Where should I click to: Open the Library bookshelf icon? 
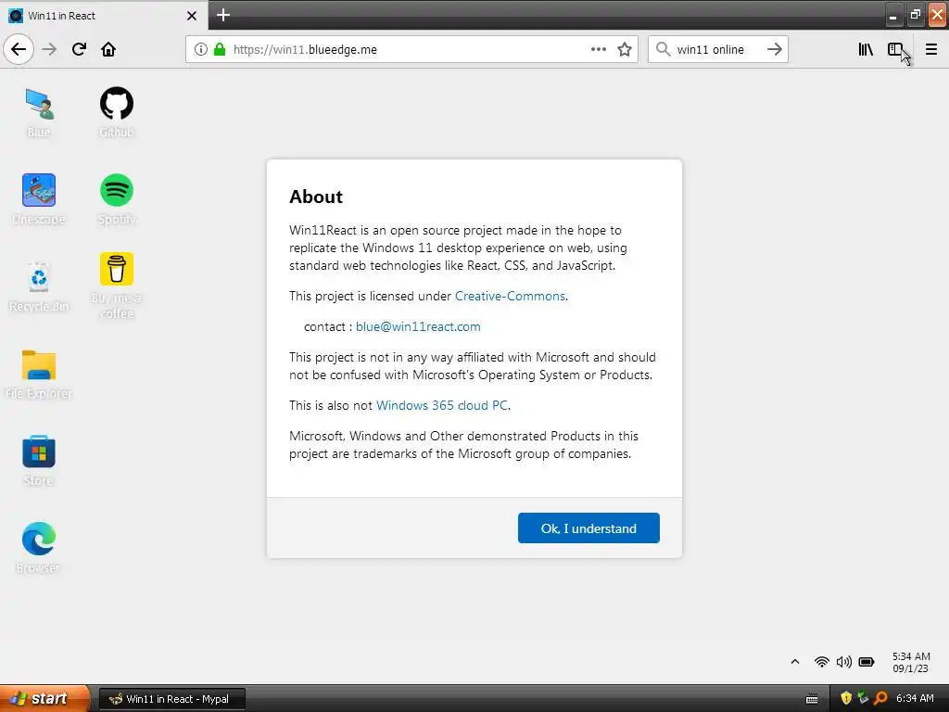(866, 50)
